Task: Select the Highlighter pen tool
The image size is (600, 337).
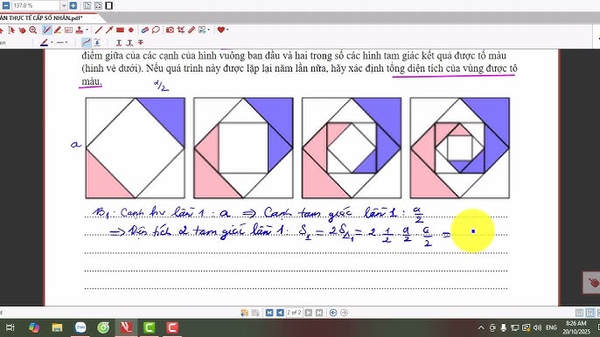Action: (x=58, y=31)
